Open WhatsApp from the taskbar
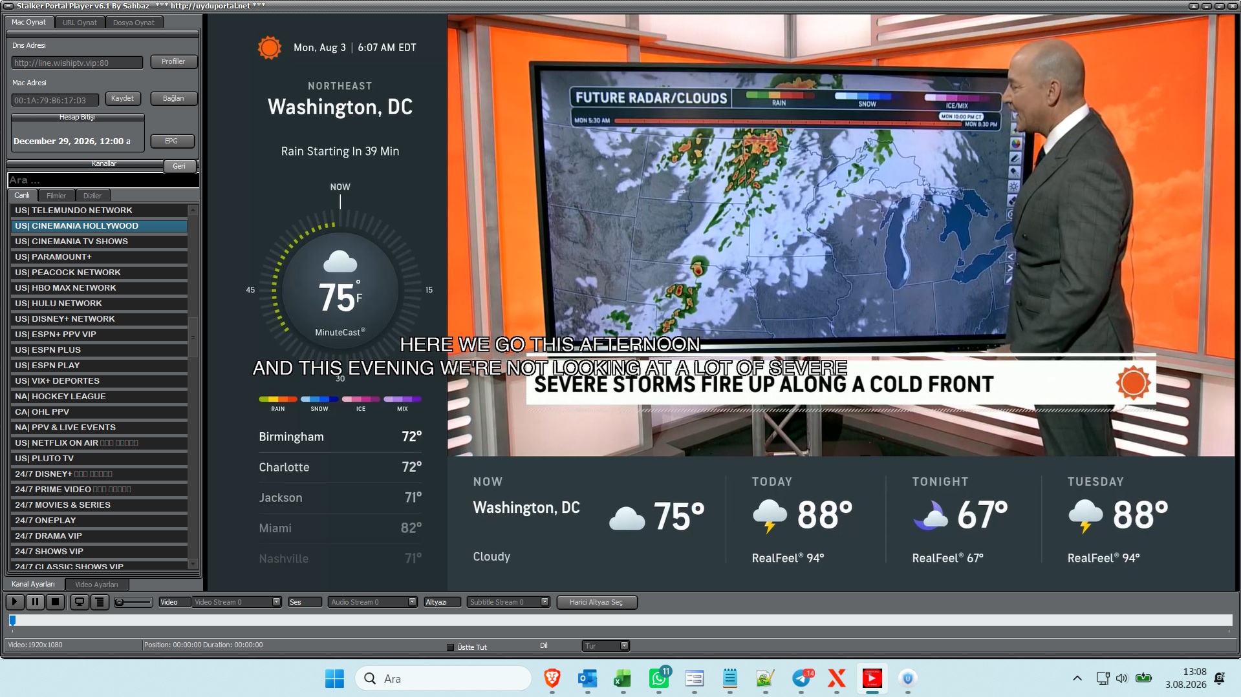 [x=659, y=678]
